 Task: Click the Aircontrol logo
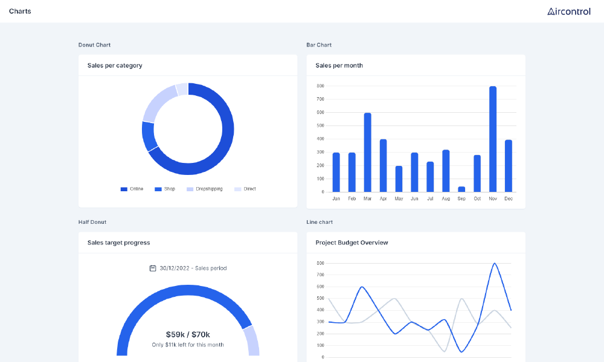(568, 11)
